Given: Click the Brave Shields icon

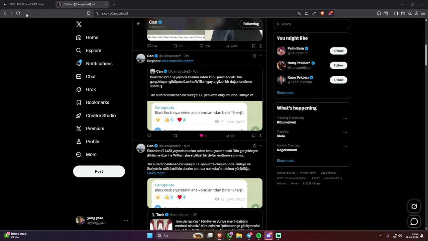Looking at the screenshot, I should coord(322,13).
